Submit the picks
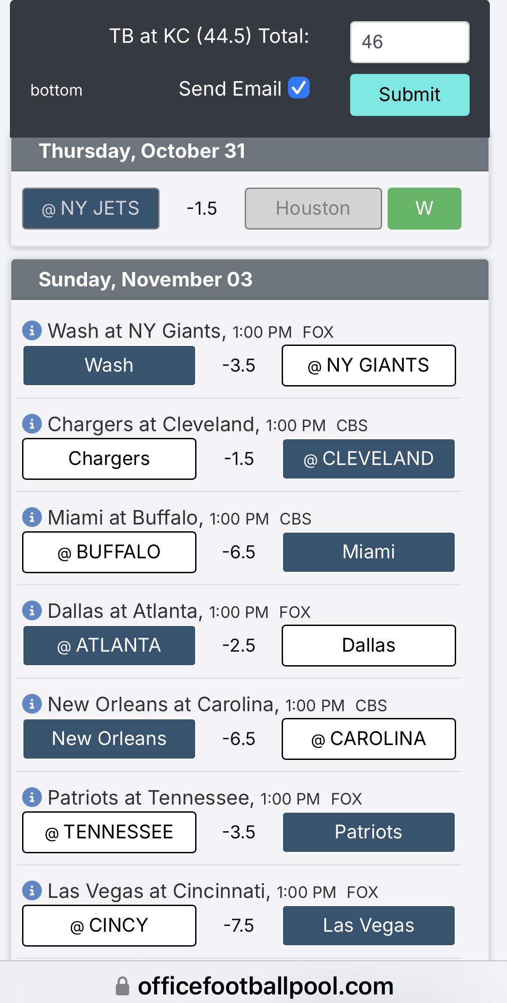The width and height of the screenshot is (507, 1003). [x=410, y=95]
